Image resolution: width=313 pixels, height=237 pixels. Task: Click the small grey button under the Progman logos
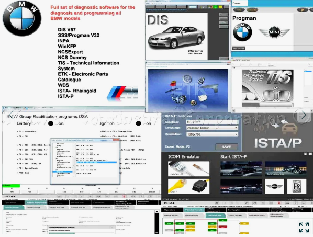pos(239,48)
